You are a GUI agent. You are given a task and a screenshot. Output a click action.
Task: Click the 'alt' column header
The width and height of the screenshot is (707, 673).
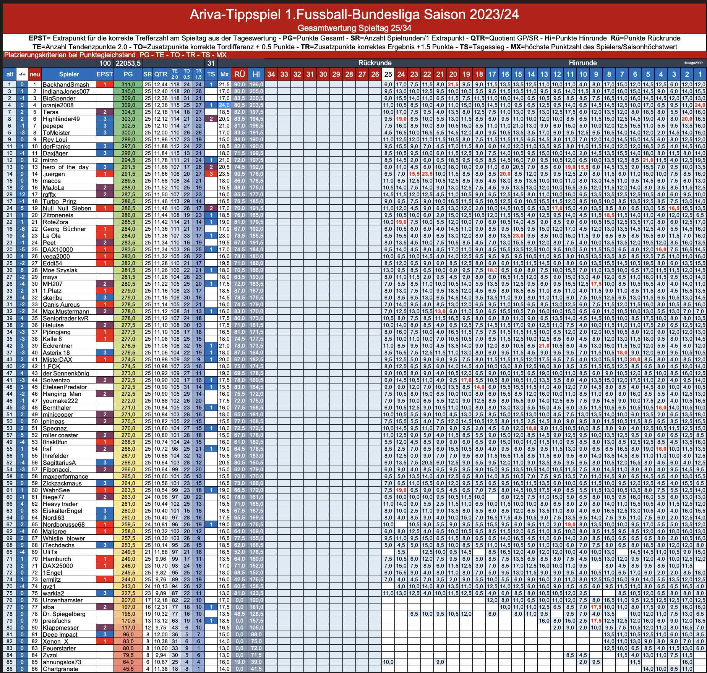click(10, 74)
